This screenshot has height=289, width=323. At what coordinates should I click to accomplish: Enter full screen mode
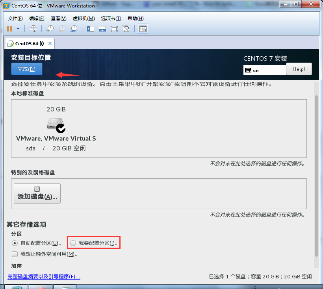pos(114,29)
